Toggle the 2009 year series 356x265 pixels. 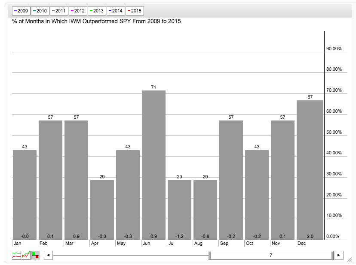21,11
